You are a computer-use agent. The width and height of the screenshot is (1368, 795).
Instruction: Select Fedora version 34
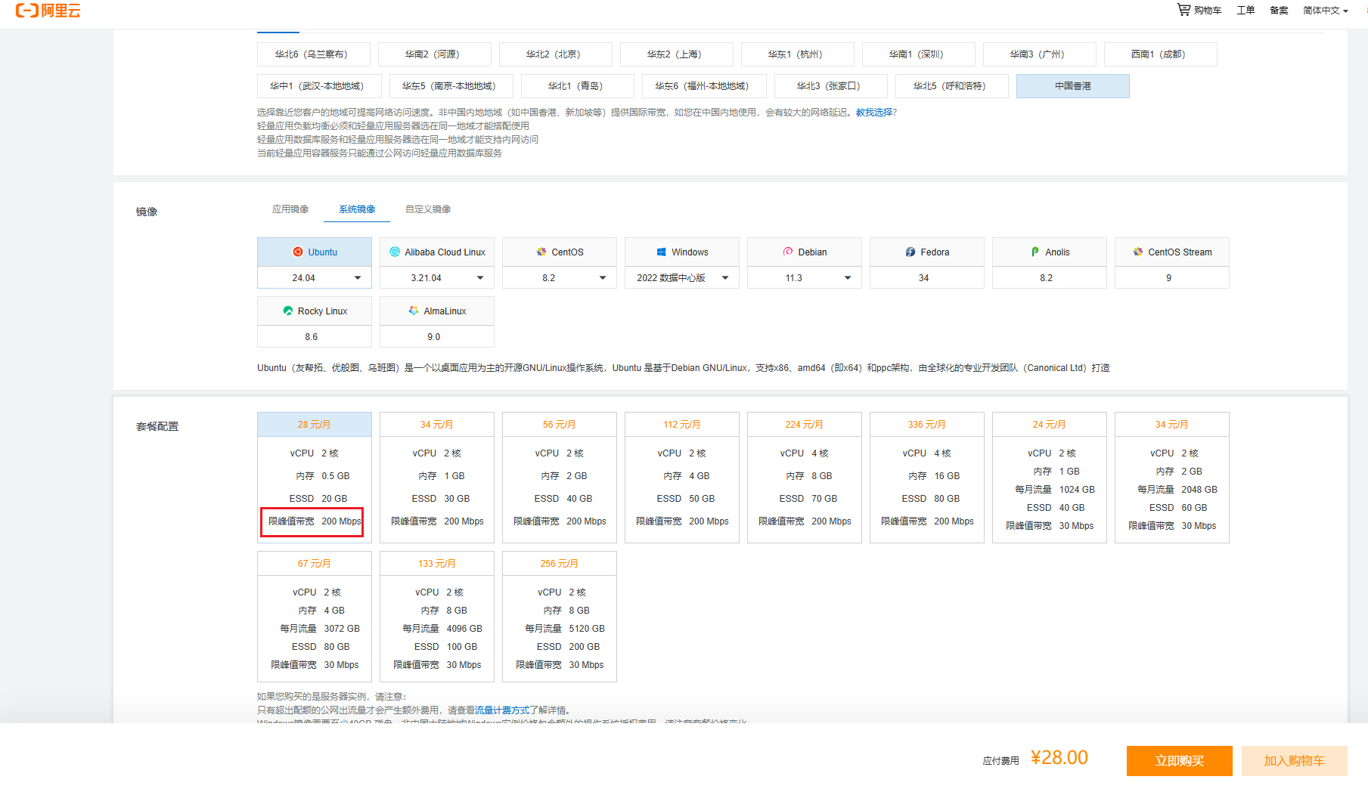pos(927,278)
